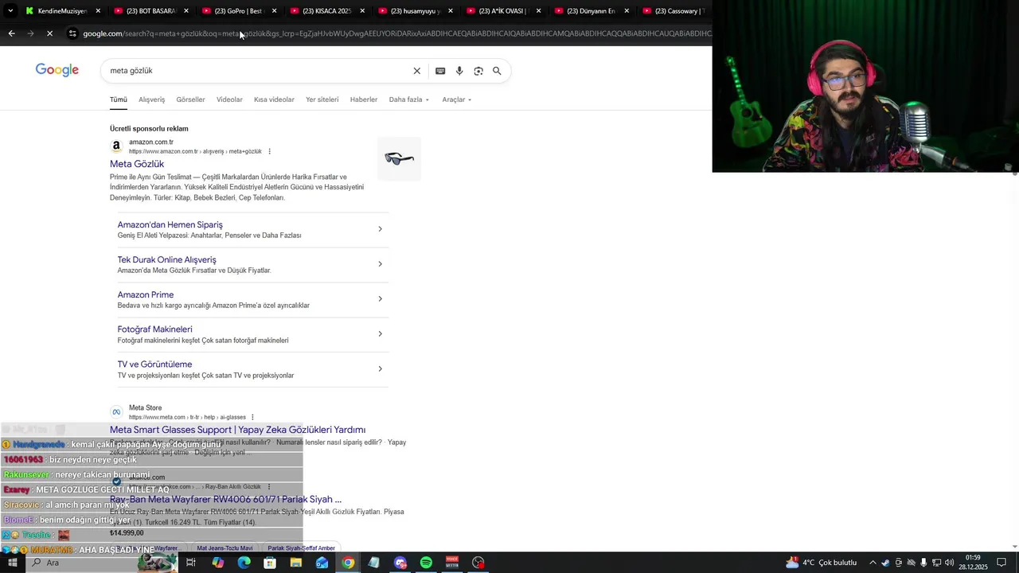Click the Steam tray icon
The width and height of the screenshot is (1019, 573).
click(885, 563)
